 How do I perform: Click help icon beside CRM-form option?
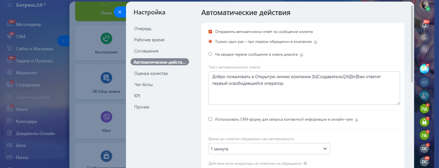click(x=357, y=120)
